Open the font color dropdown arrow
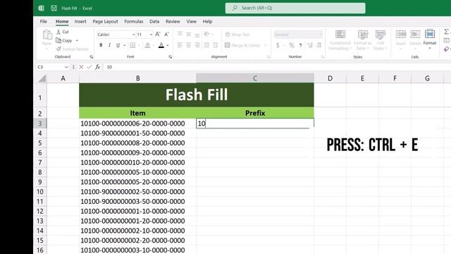The width and height of the screenshot is (451, 254). point(168,45)
